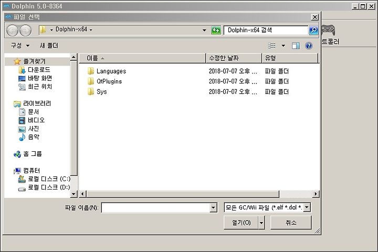Open the 열기 button split arrow
The image size is (378, 252).
pyautogui.click(x=261, y=223)
